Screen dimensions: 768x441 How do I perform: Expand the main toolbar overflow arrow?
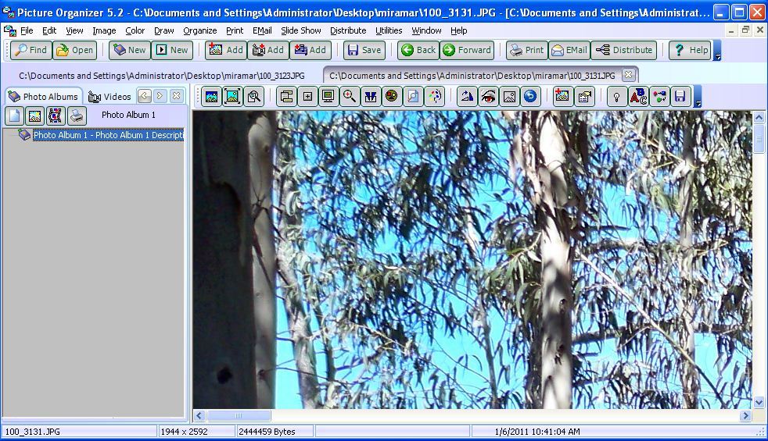[717, 51]
